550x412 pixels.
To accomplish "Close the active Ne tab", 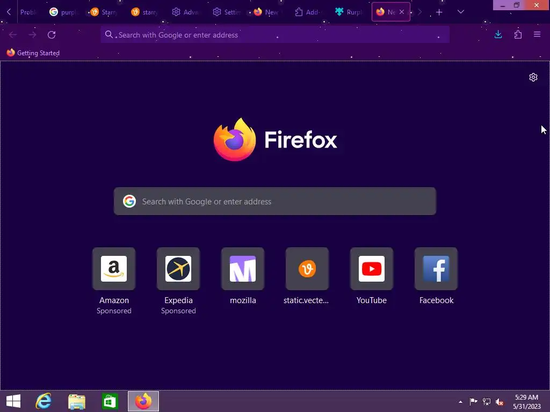I will [x=402, y=12].
